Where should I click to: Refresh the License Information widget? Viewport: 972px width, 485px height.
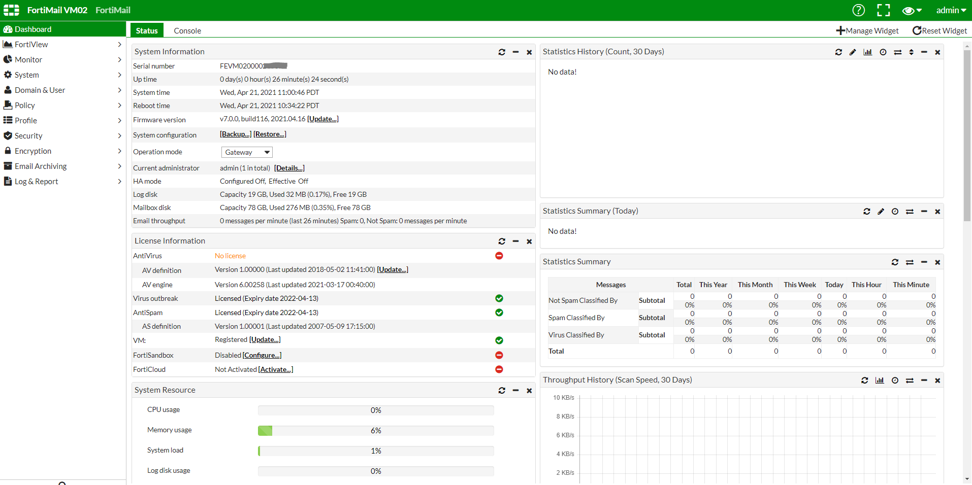(x=502, y=241)
